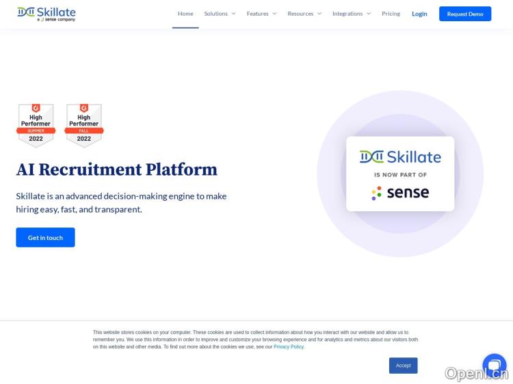The image size is (513, 384).
Task: Open the Integrations dropdown menu
Action: coord(352,14)
